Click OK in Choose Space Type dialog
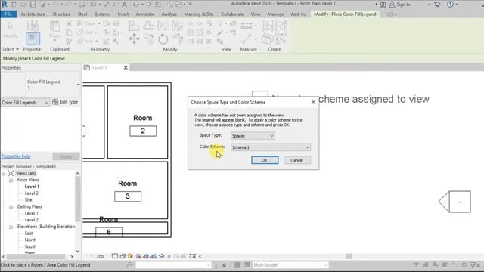The image size is (484, 272). click(265, 160)
